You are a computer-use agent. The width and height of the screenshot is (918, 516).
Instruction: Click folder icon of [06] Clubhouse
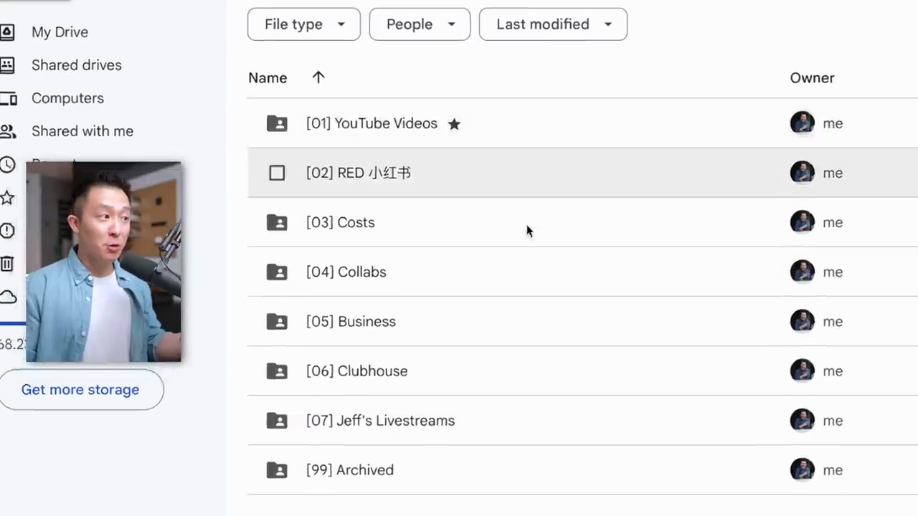tap(277, 371)
